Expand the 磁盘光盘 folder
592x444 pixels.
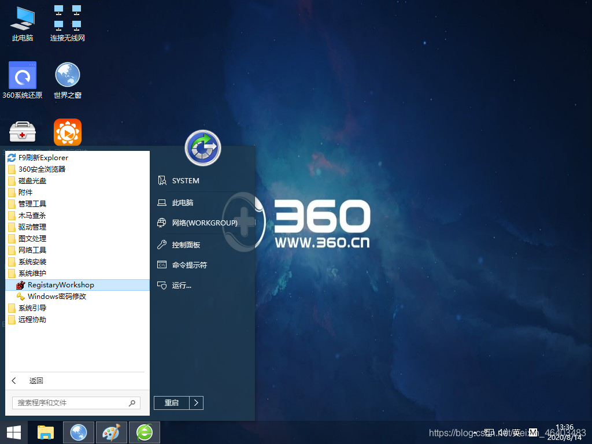coord(77,181)
